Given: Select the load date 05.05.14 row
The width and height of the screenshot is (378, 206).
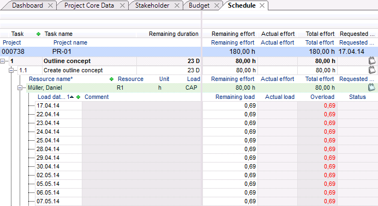Looking at the screenshot, I should tap(48, 184).
